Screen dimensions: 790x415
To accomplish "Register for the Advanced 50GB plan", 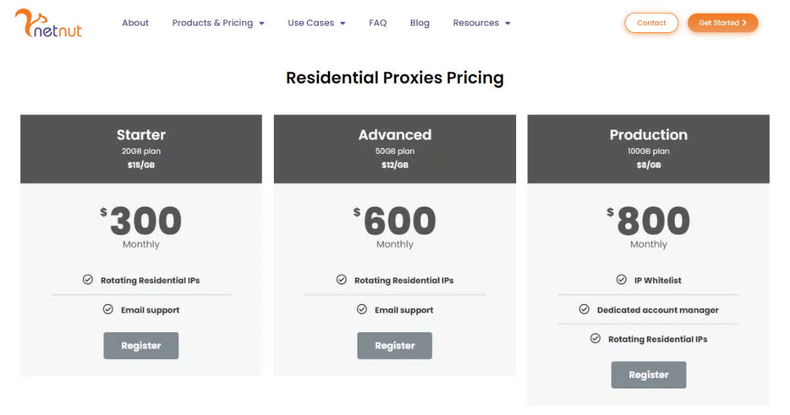I will (394, 346).
